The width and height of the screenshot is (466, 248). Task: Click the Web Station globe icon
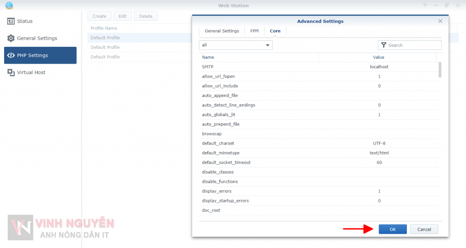click(9, 5)
